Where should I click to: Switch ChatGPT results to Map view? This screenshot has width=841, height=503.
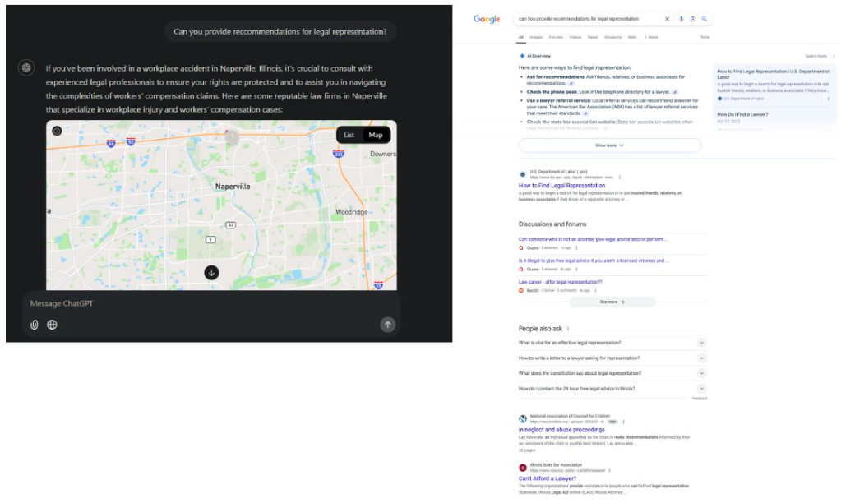pos(376,135)
